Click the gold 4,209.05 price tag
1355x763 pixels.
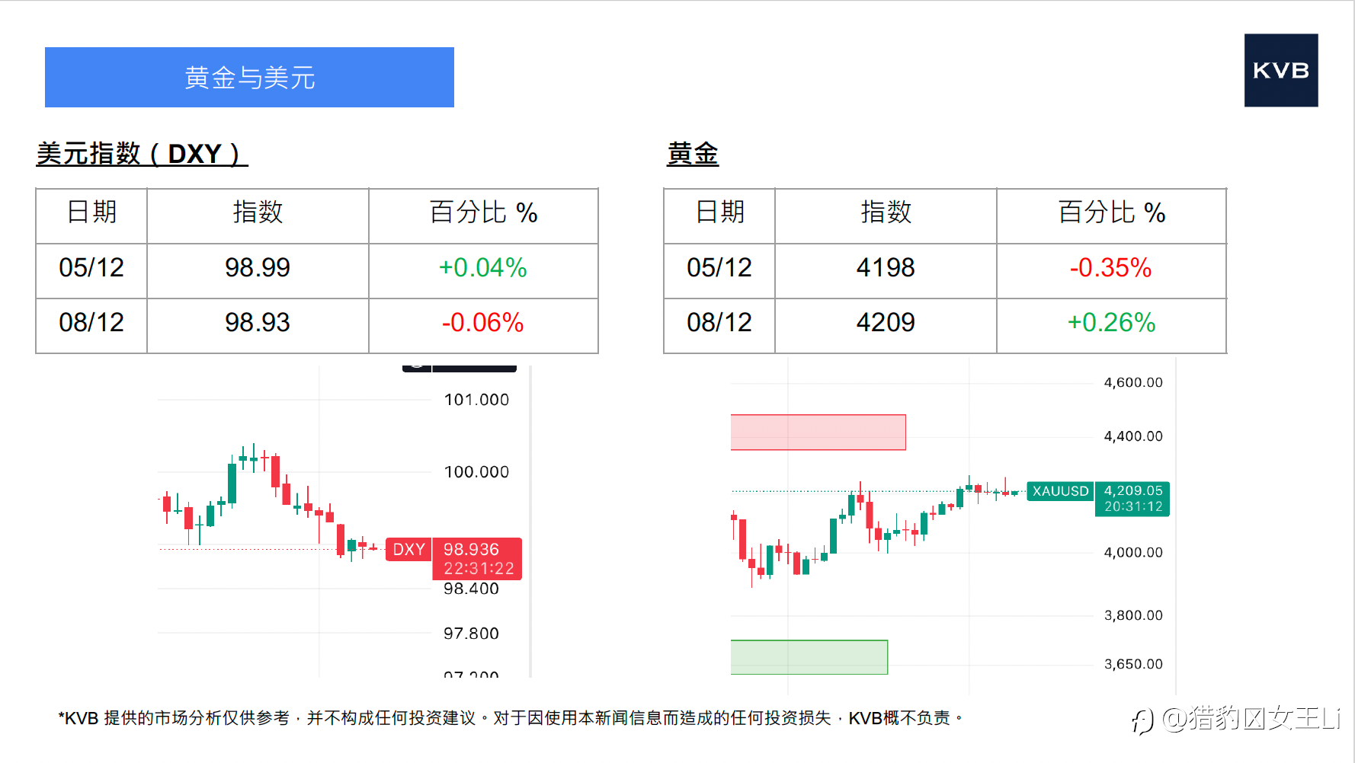1132,499
